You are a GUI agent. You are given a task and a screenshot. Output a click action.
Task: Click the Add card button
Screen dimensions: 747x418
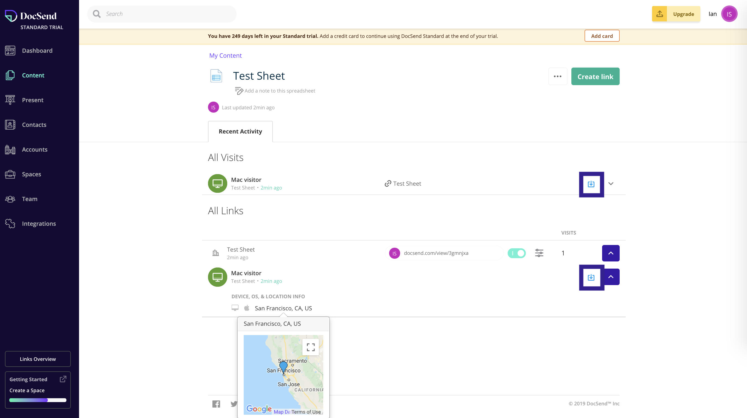(602, 36)
